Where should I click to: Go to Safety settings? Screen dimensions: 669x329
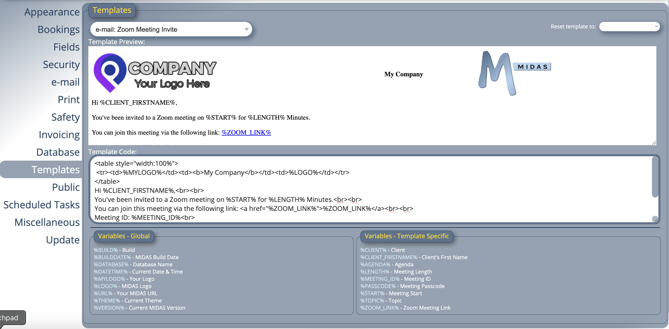click(x=65, y=117)
